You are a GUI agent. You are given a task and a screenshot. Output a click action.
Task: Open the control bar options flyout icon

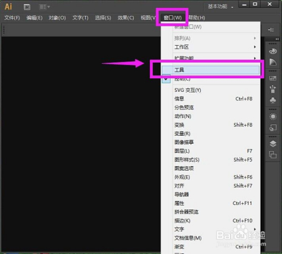click(x=271, y=30)
